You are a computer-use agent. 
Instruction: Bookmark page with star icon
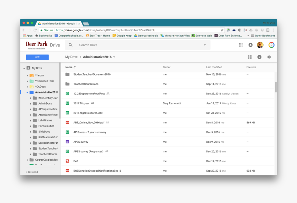pos(222,30)
